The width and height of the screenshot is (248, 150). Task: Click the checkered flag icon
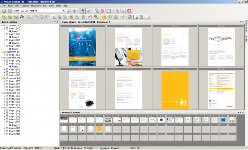(x=22, y=17)
